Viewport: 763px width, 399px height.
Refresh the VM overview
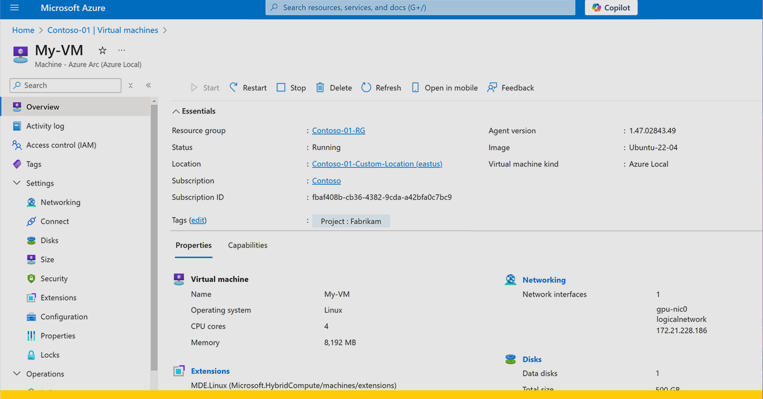pyautogui.click(x=381, y=88)
